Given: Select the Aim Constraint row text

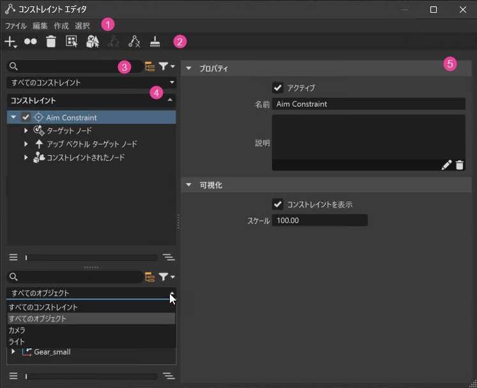Looking at the screenshot, I should (x=72, y=117).
